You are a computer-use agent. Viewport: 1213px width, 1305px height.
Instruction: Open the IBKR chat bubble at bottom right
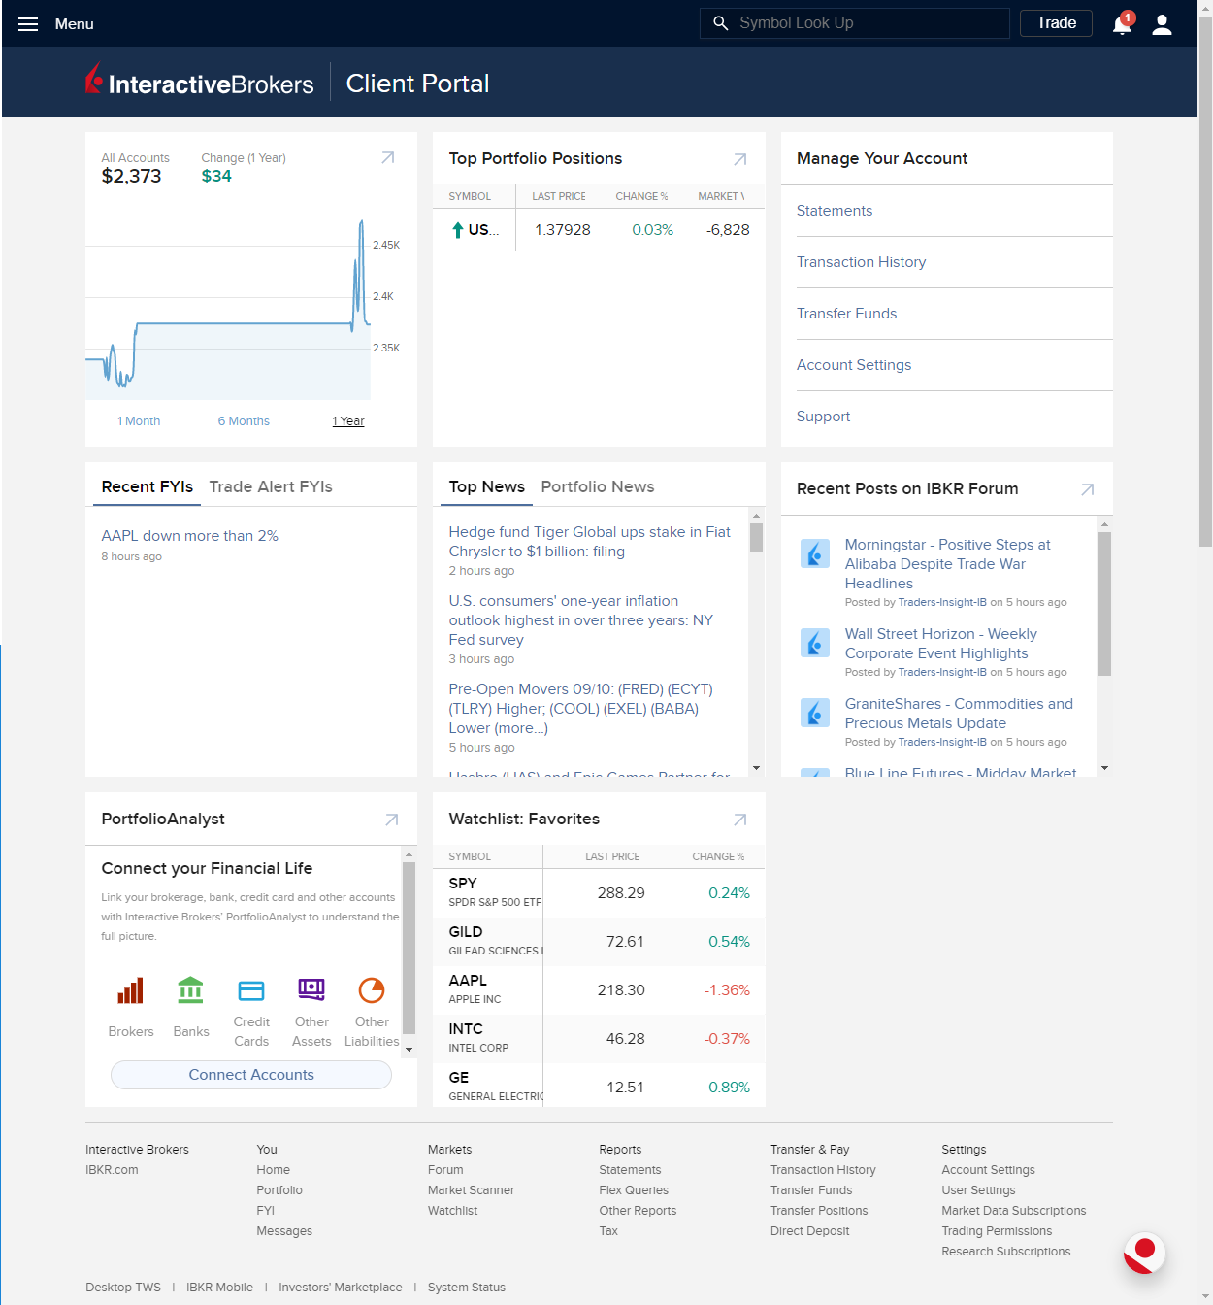[1143, 1254]
